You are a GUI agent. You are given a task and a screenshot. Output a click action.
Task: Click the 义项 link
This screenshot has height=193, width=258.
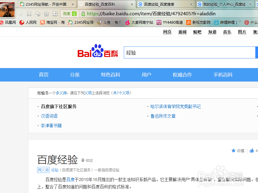pos(88,93)
